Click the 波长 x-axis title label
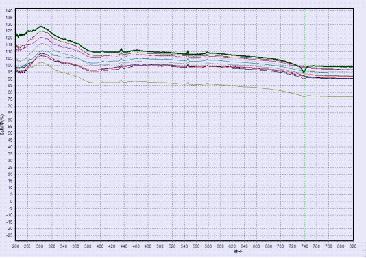This screenshot has width=366, height=258. click(238, 252)
